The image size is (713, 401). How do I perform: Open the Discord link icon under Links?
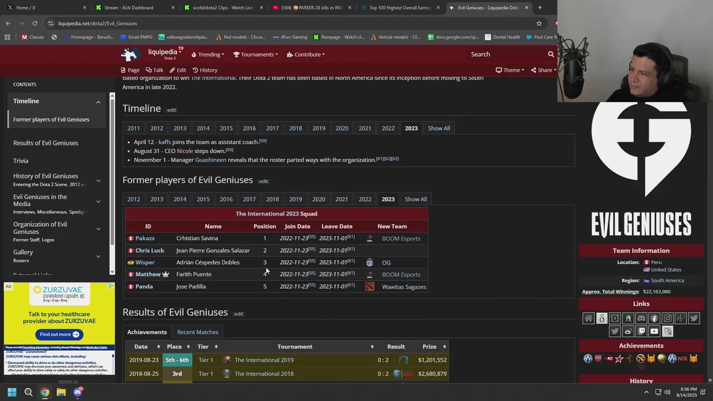(x=641, y=319)
